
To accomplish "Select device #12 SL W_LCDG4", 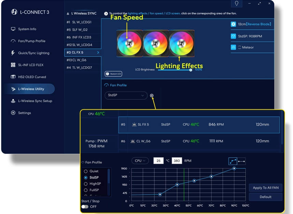I will pyautogui.click(x=83, y=45).
